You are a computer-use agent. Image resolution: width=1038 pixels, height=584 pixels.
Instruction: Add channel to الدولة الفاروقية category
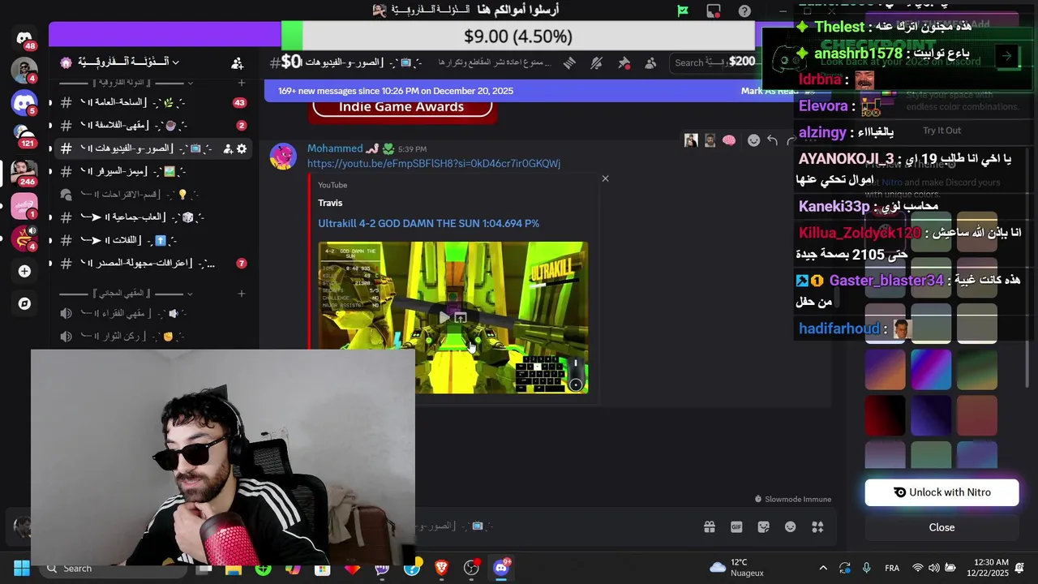(242, 83)
